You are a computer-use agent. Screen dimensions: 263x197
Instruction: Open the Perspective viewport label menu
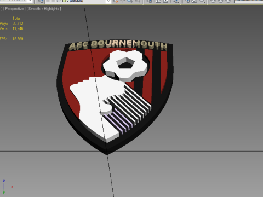14,9
